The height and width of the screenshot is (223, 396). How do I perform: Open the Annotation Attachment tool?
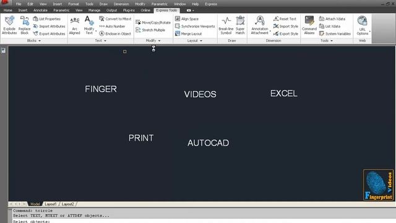coord(260,25)
